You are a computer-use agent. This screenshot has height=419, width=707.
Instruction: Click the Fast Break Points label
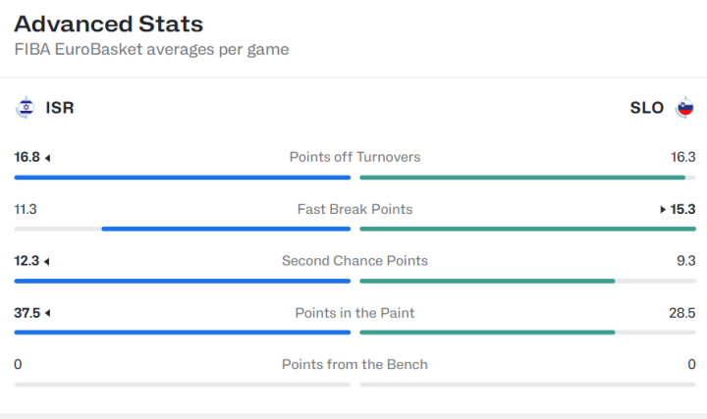[354, 209]
